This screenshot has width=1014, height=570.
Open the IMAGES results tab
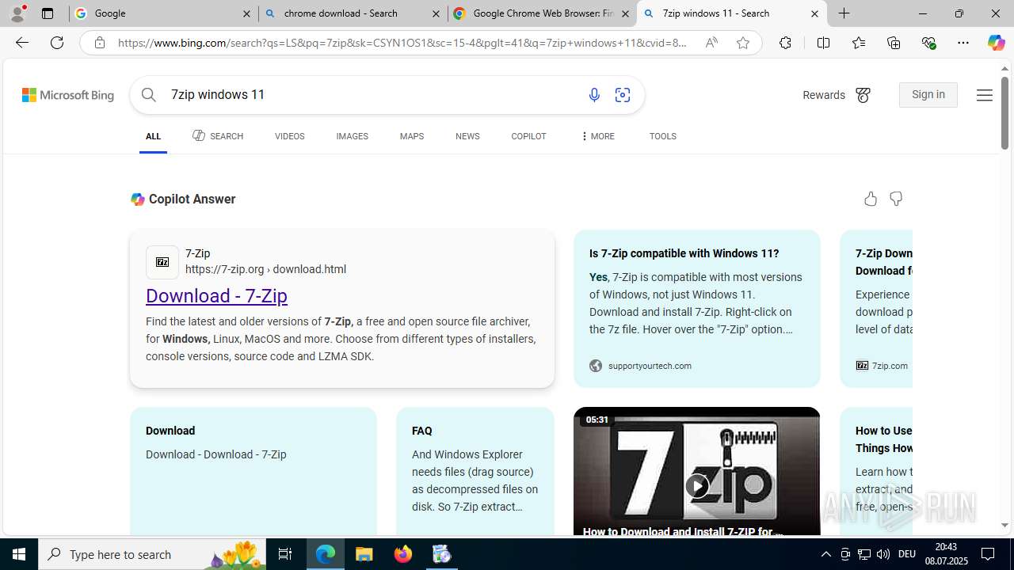point(352,136)
